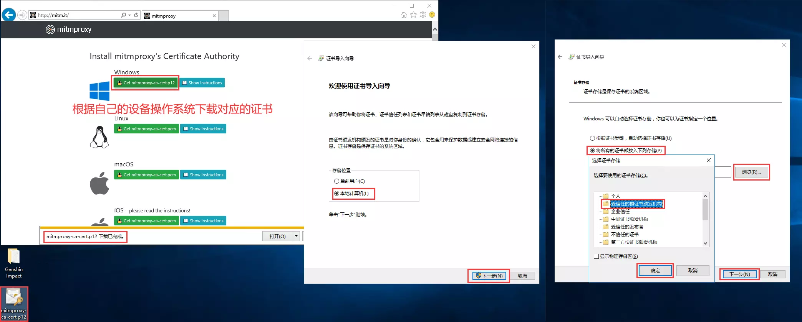Click the browser forward arrow button
Image resolution: width=802 pixels, height=322 pixels.
[23, 15]
